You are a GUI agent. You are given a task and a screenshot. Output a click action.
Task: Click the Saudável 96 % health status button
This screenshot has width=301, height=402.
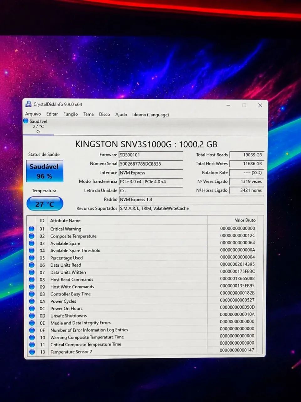click(x=45, y=171)
